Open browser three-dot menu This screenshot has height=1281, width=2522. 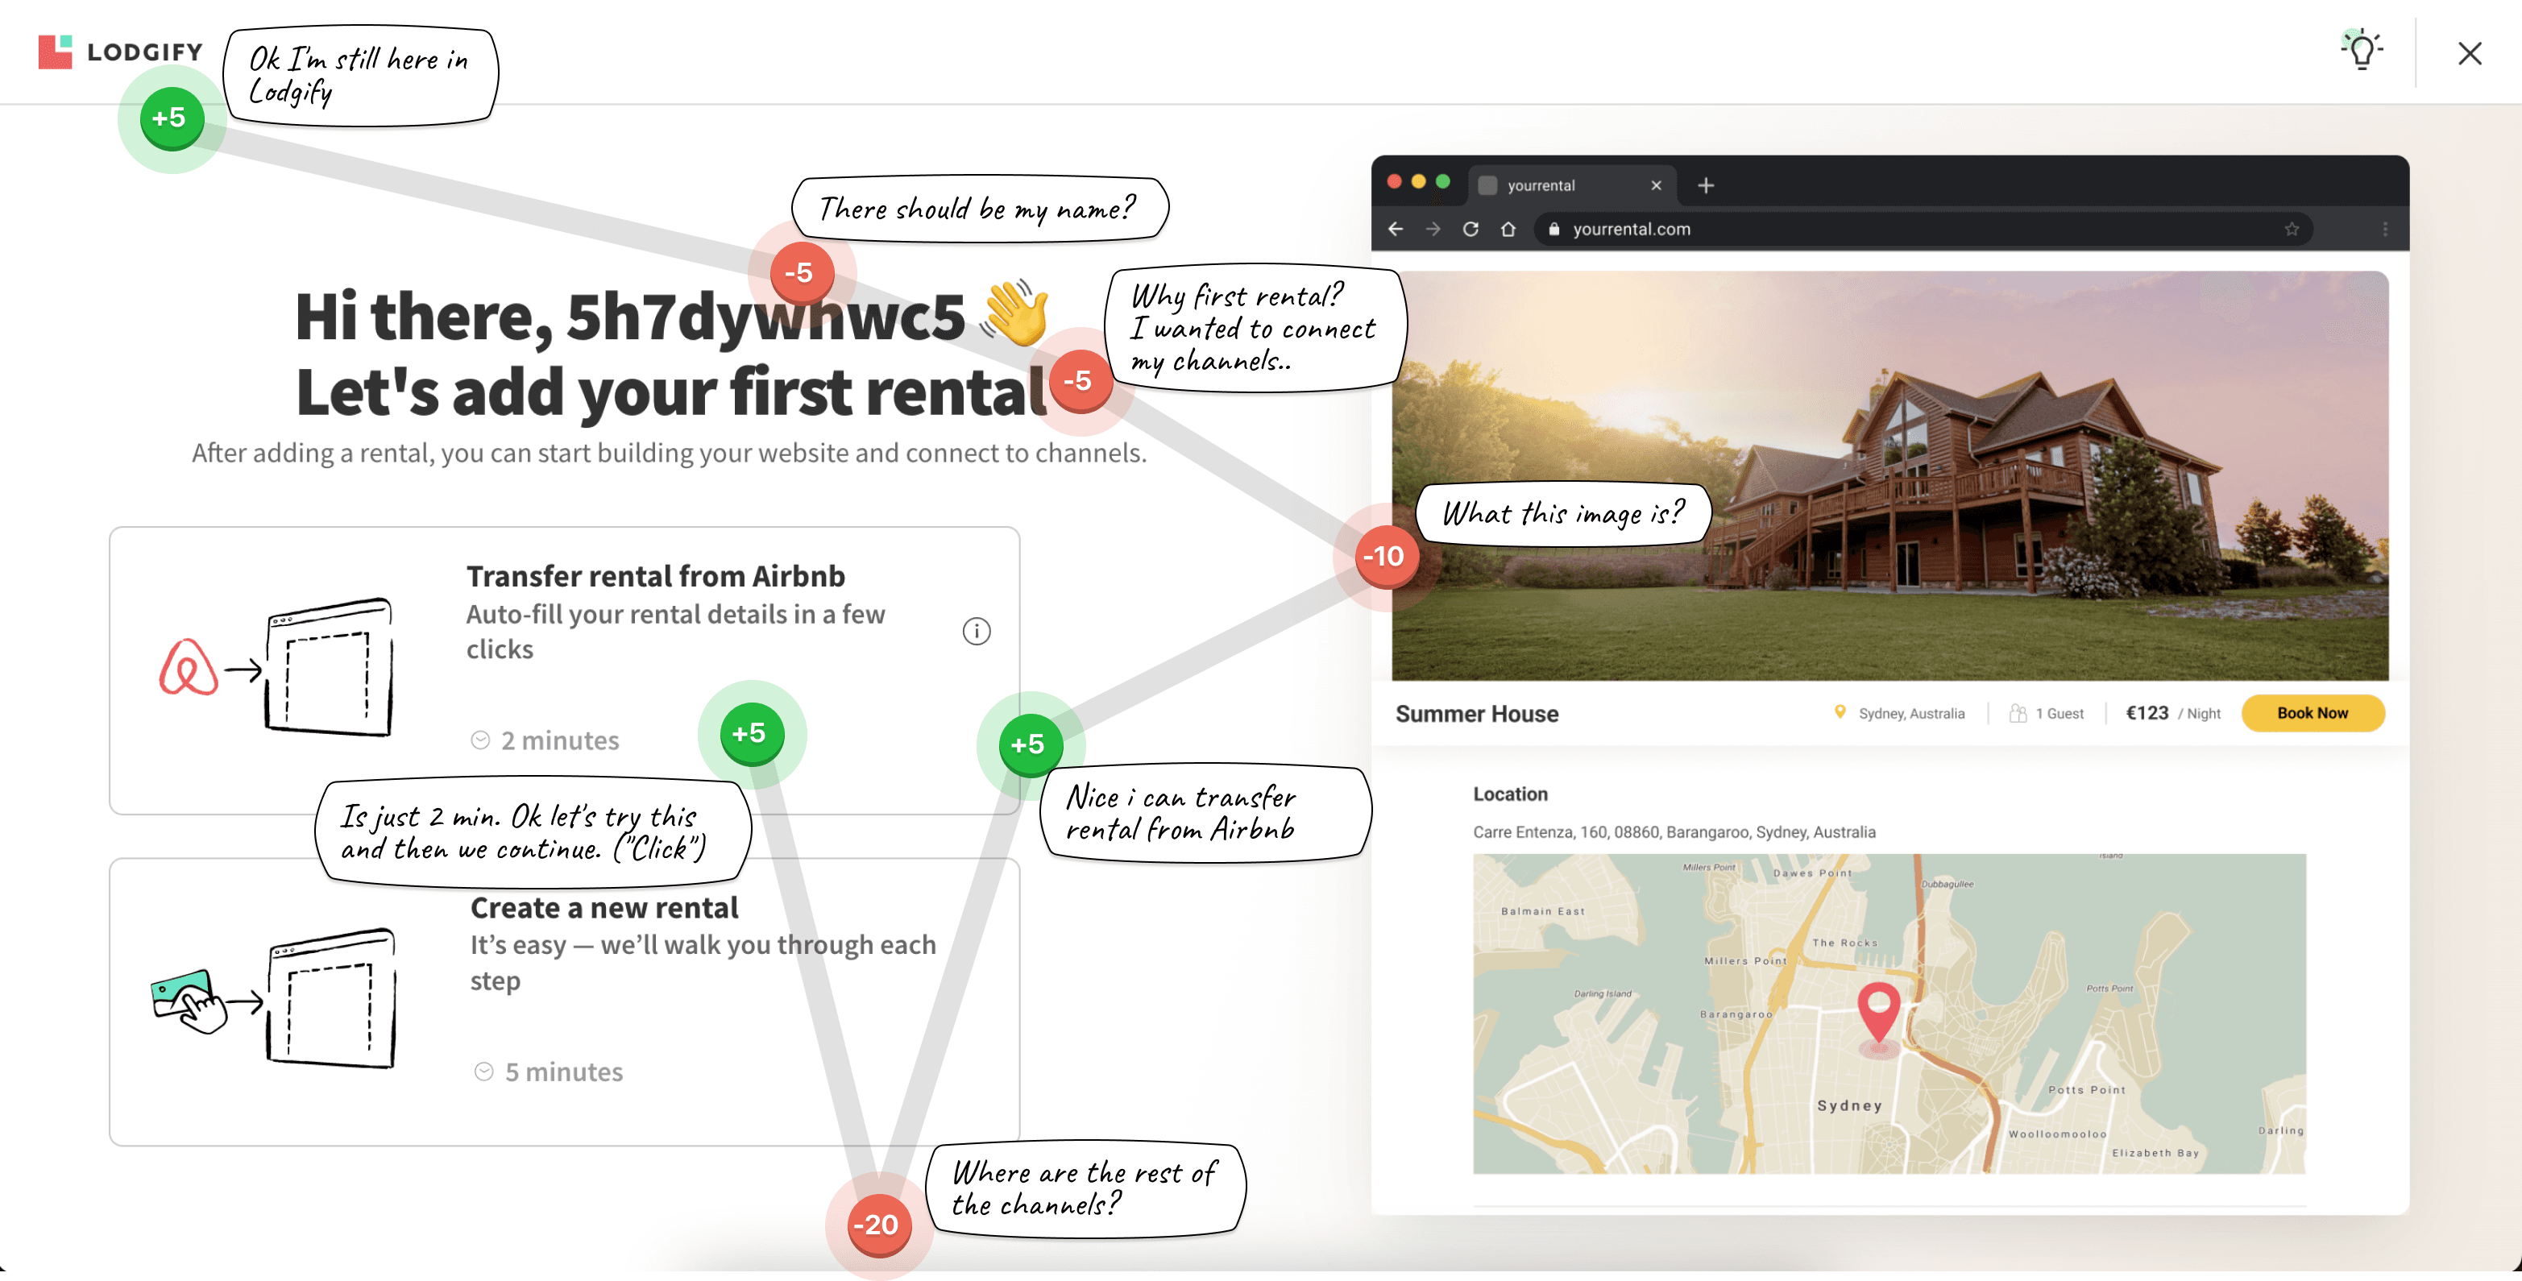2385,229
